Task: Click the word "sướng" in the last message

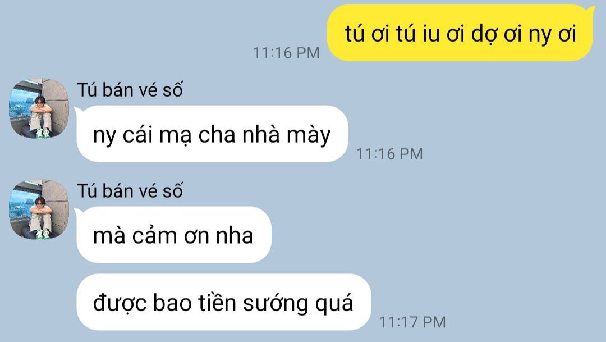Action: [276, 304]
